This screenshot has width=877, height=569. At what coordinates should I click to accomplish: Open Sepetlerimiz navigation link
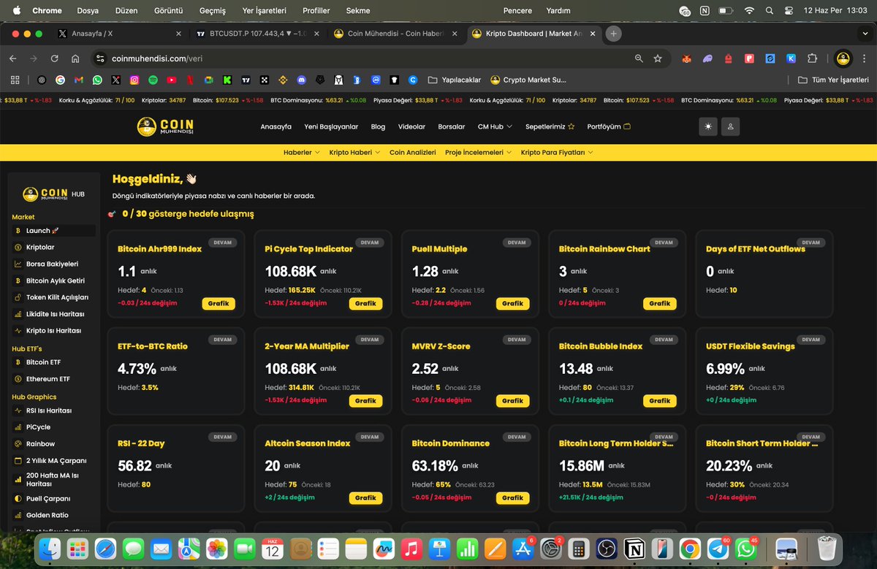(550, 126)
